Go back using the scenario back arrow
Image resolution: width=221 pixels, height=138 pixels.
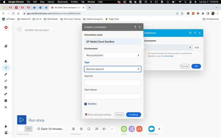(19, 29)
